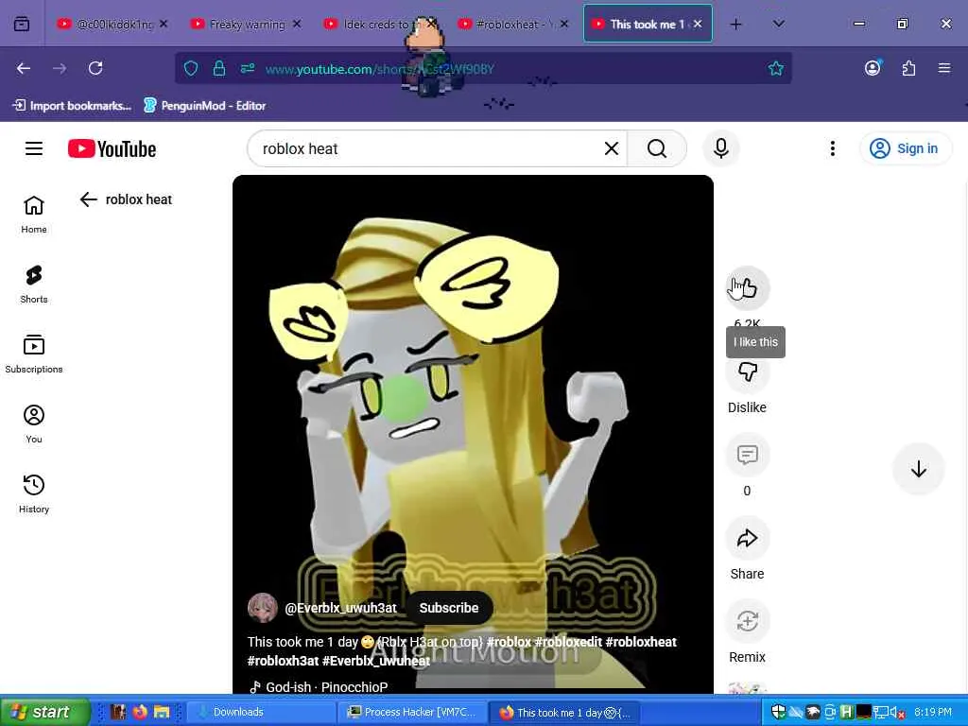Close the Freaky warning tab

click(x=297, y=24)
